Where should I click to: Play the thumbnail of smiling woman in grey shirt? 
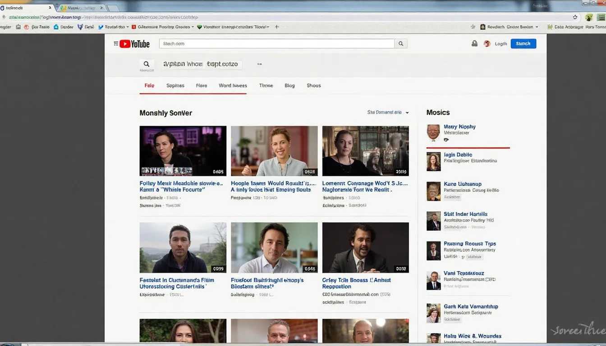(274, 151)
